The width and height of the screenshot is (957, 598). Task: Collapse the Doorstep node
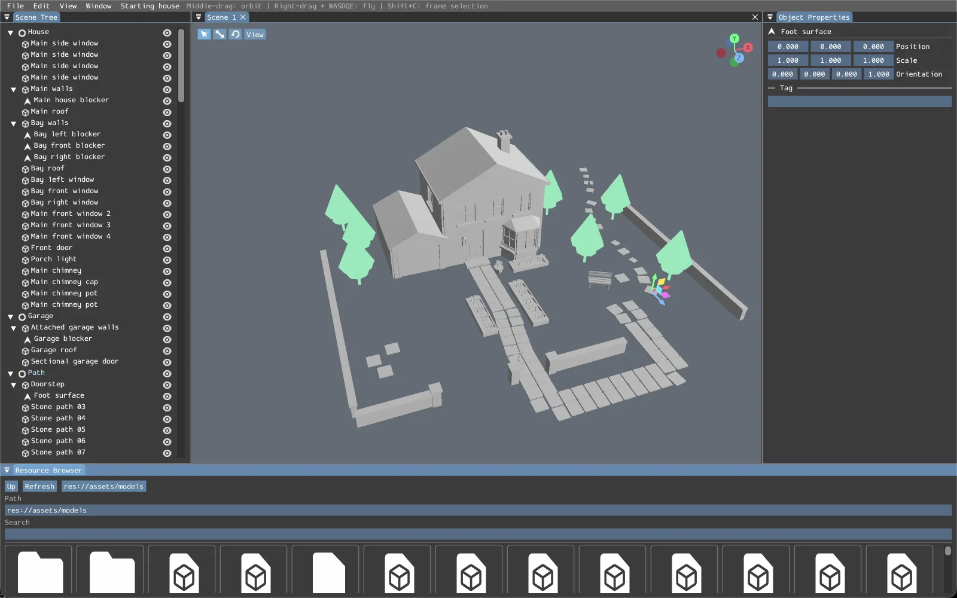click(14, 385)
